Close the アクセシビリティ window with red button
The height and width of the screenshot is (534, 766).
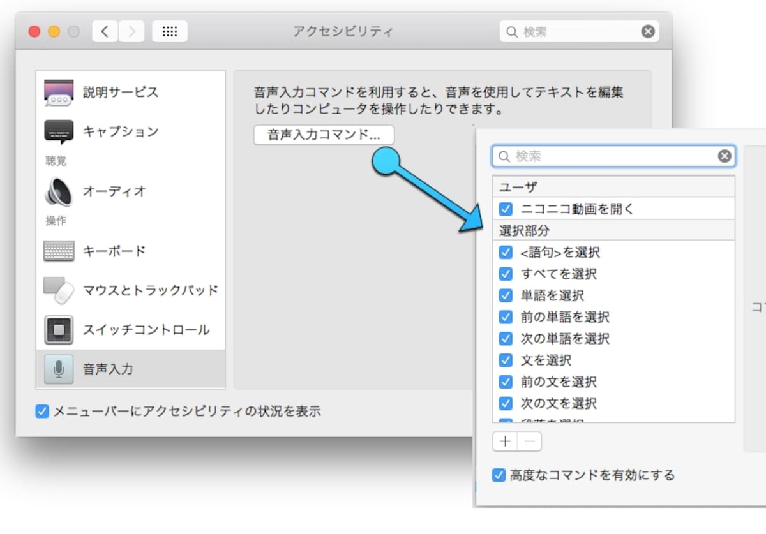(34, 31)
